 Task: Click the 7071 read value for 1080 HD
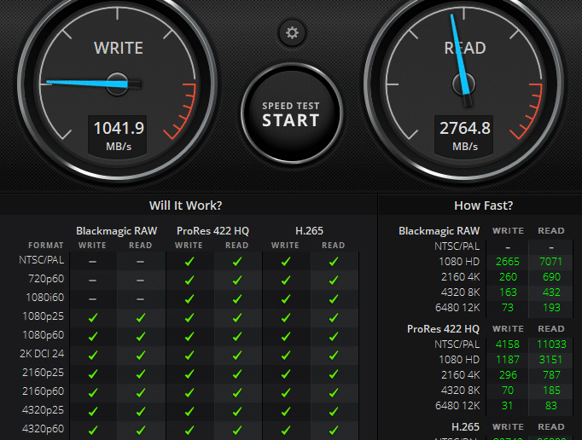(x=551, y=262)
